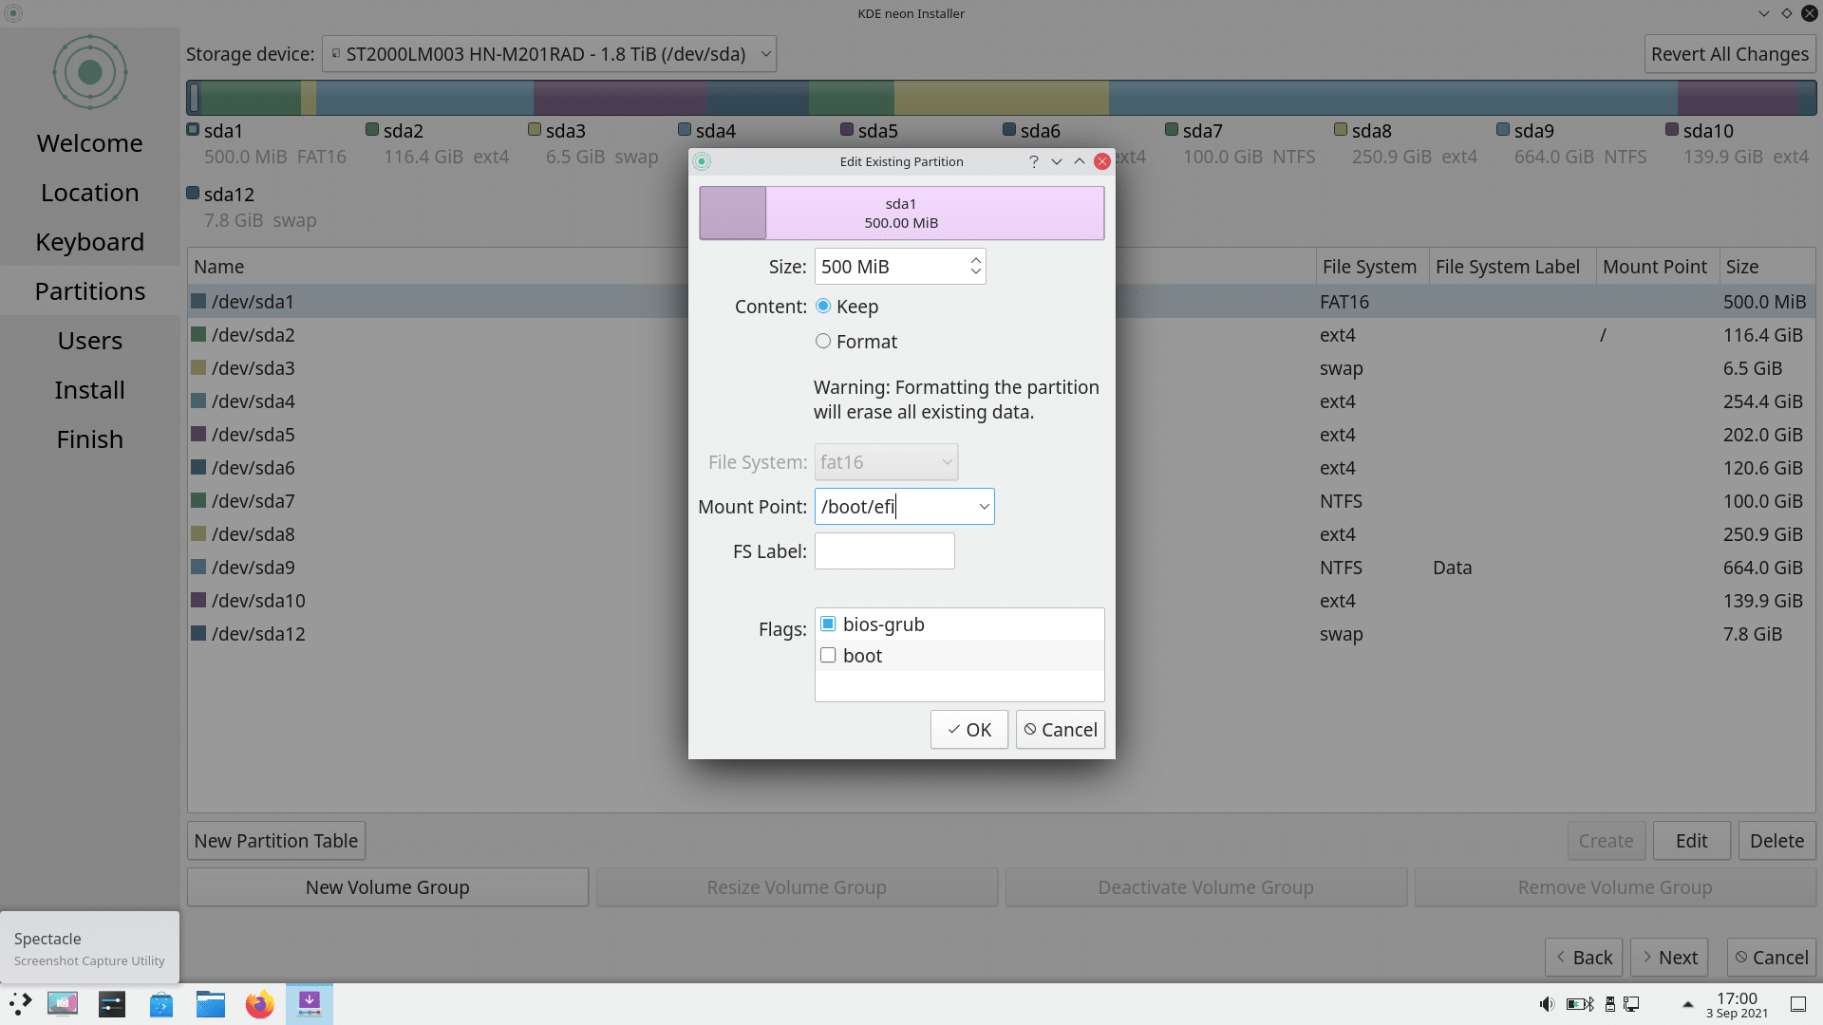Cancel the Edit Existing Partition dialog

point(1060,730)
